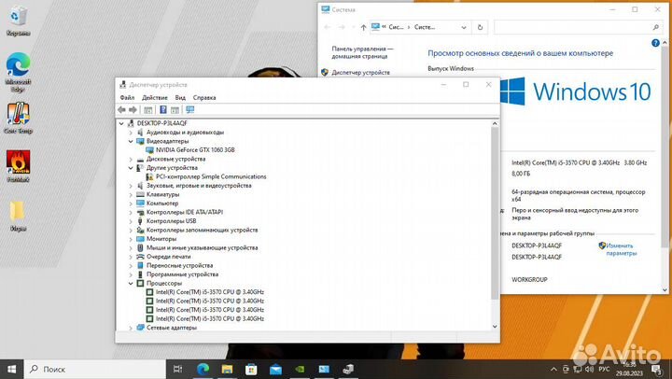Click the blue help question mark in Система window

pyautogui.click(x=655, y=43)
